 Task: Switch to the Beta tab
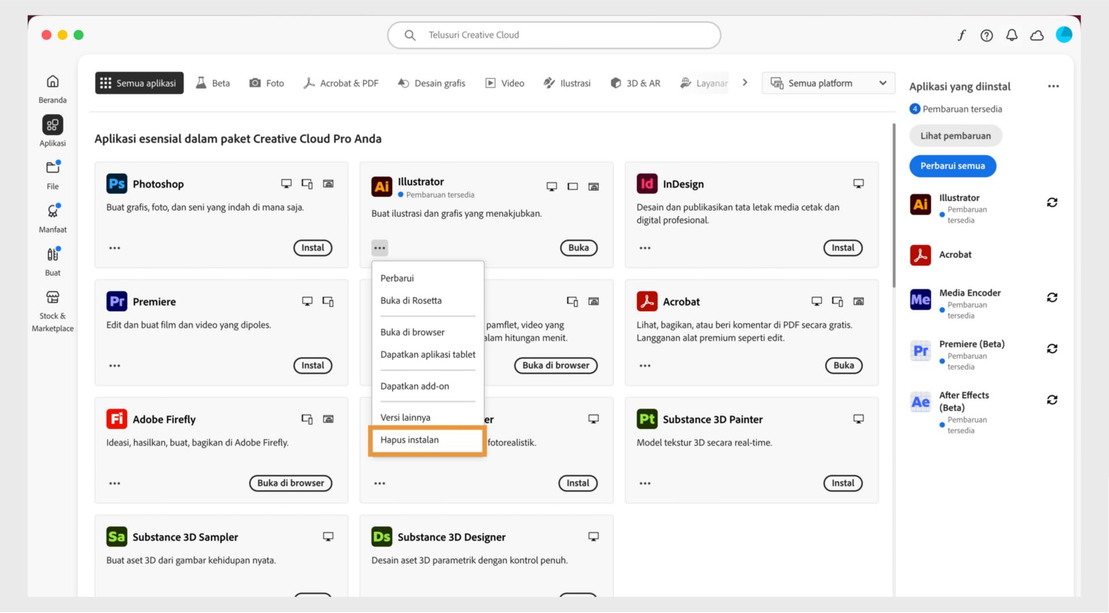pyautogui.click(x=213, y=83)
